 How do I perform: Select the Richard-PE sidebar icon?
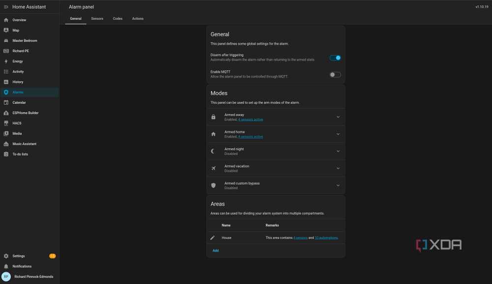6,51
